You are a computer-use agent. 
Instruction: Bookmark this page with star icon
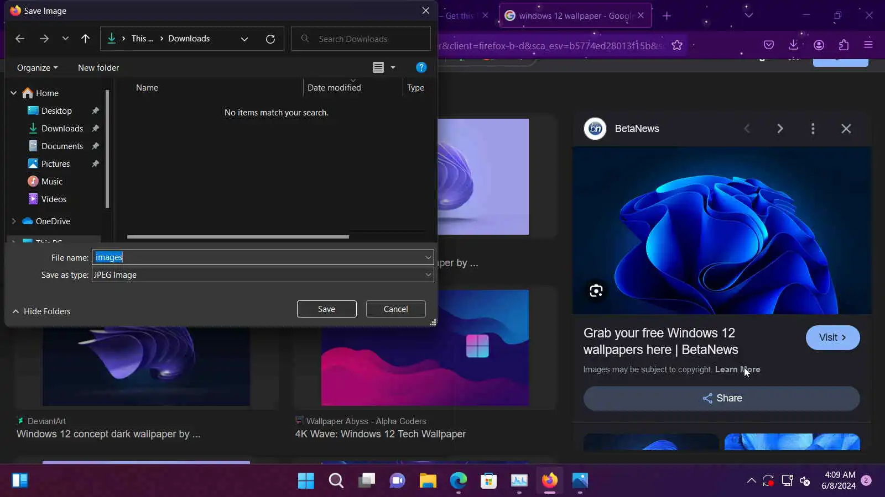pos(677,45)
